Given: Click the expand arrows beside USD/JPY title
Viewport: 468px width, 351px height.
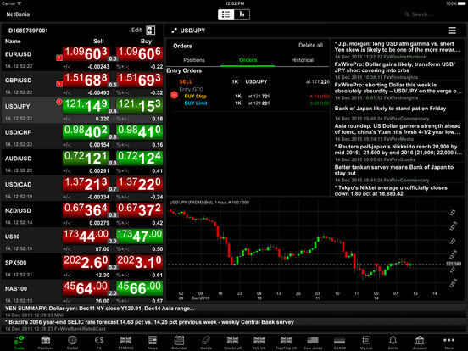Looking at the screenshot, I should tap(174, 31).
